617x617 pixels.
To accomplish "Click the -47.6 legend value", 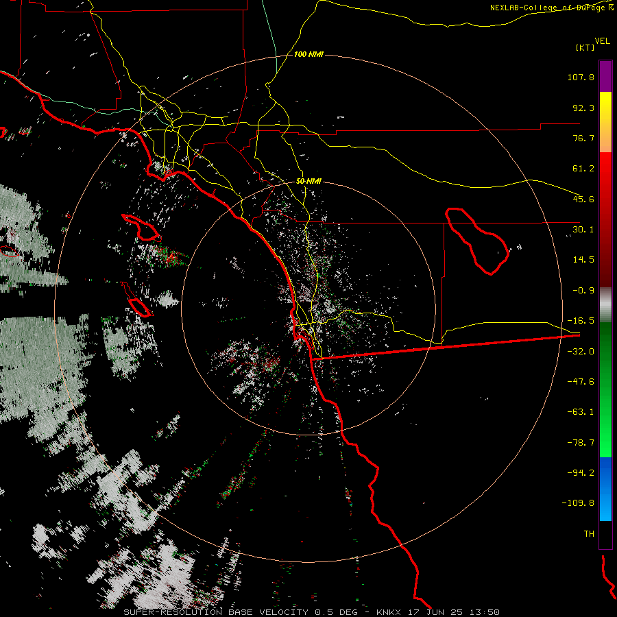I will [581, 382].
